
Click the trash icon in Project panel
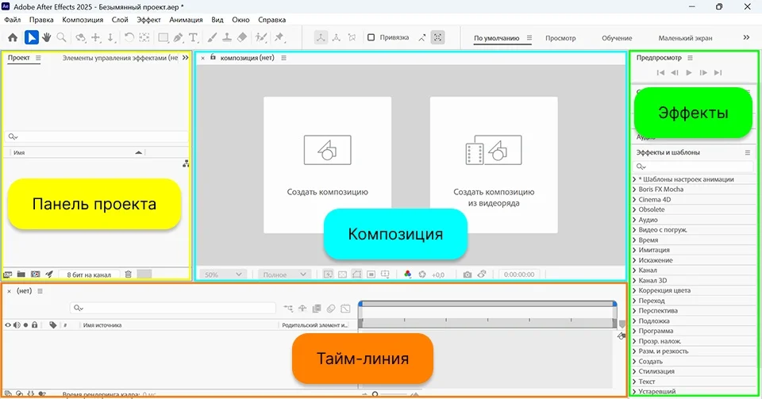[x=129, y=274]
